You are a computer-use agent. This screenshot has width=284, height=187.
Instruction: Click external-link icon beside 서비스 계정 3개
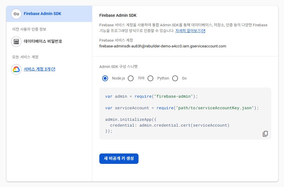pyautogui.click(x=53, y=69)
